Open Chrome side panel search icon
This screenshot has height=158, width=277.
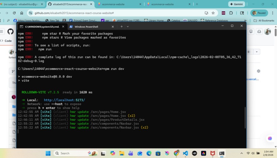click(242, 13)
